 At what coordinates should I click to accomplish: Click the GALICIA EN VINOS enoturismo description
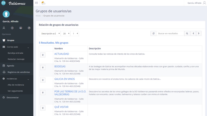pos(125,79)
